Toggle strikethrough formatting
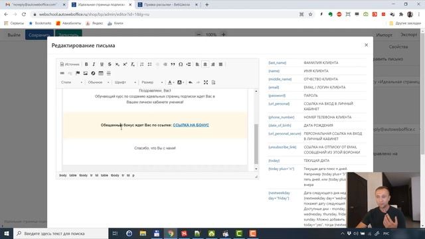The height and width of the screenshot is (239, 425). pyautogui.click(x=110, y=64)
